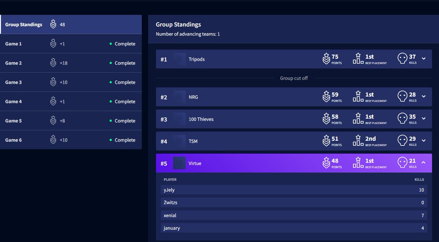Click the KILLS column header in roster
This screenshot has width=439, height=242.
pos(419,179)
